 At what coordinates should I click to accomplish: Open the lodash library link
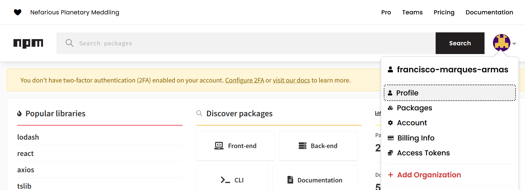pyautogui.click(x=28, y=137)
